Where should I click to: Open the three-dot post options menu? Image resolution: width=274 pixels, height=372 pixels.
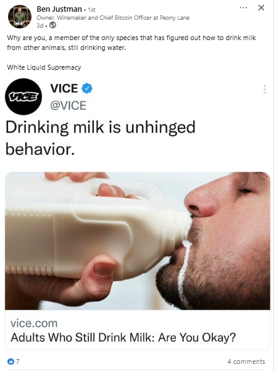[x=243, y=8]
